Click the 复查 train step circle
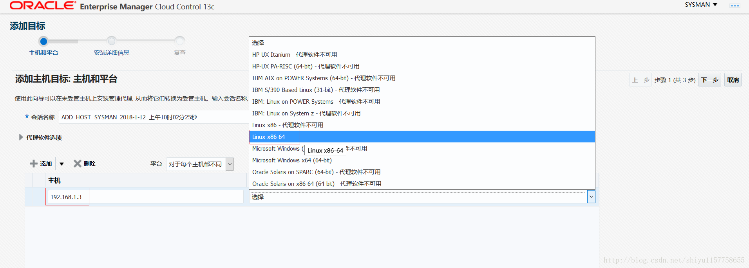Viewport: 749px width, 268px height. pyautogui.click(x=180, y=41)
